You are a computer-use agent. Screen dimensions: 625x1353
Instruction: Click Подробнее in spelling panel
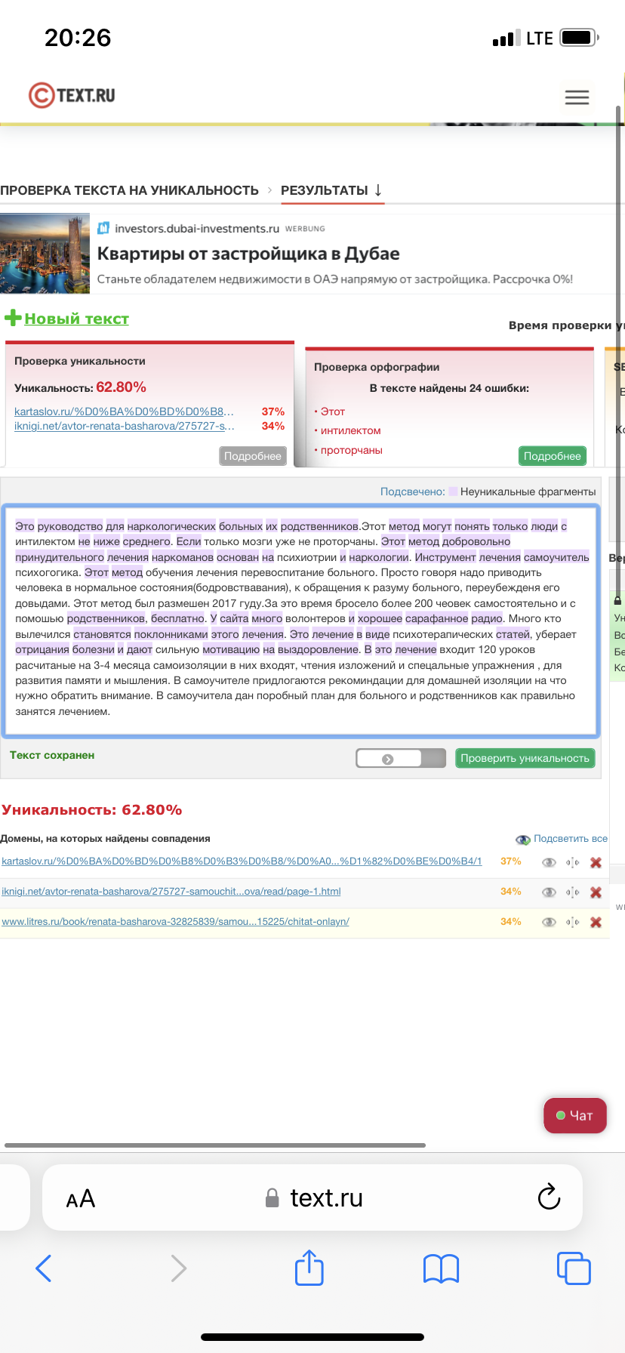click(x=553, y=456)
